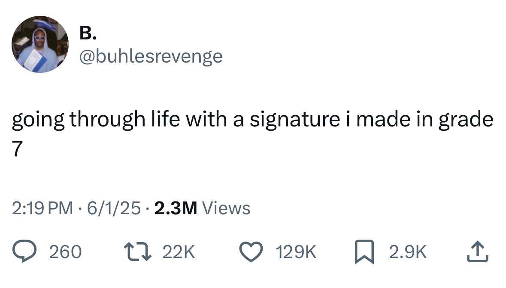
Task: Click the timestamp 2:19 PM
Action: [x=43, y=207]
